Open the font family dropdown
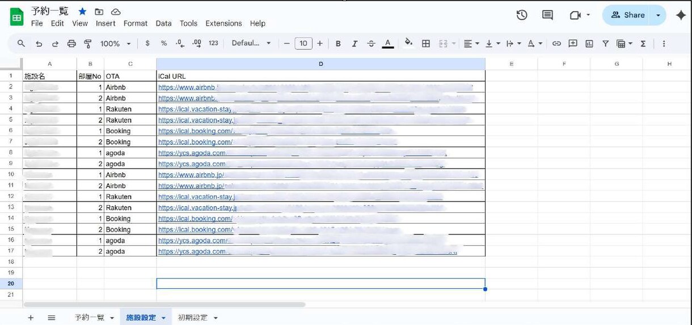Image resolution: width=692 pixels, height=325 pixels. 251,44
